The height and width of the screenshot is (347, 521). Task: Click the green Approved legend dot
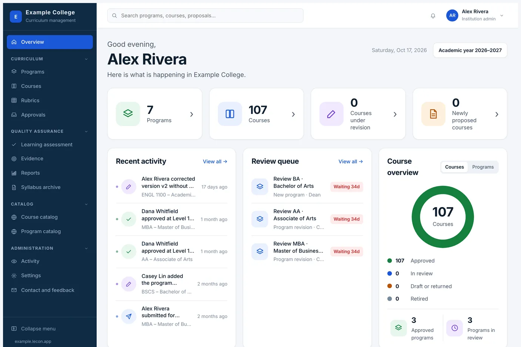[x=390, y=261]
